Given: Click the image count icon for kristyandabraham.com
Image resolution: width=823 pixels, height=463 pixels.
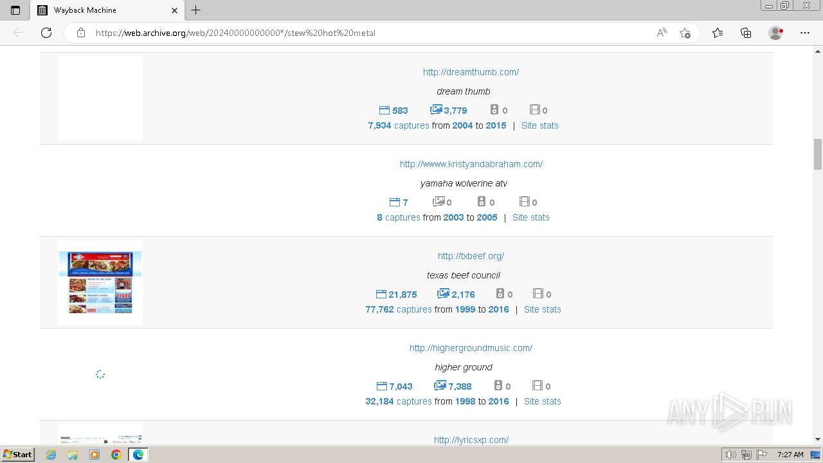Looking at the screenshot, I should click(439, 202).
